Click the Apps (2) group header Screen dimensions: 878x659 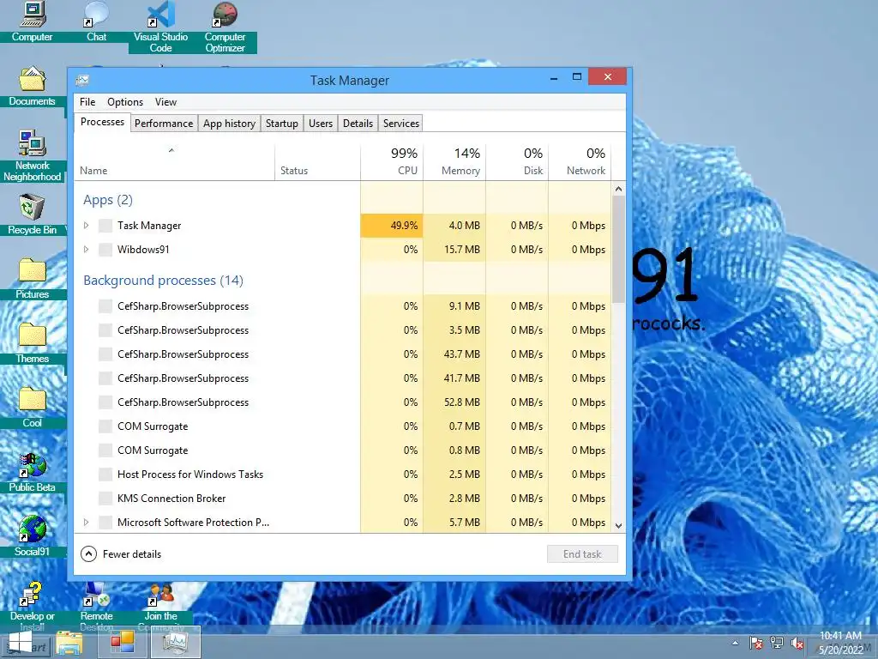tap(108, 200)
